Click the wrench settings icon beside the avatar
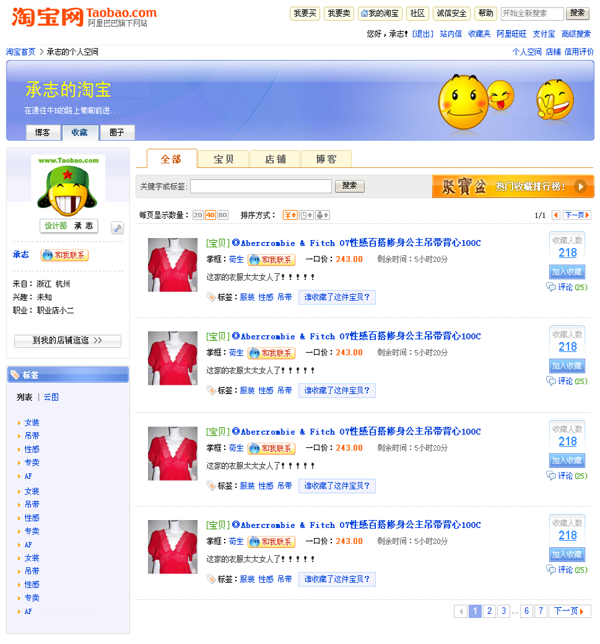 click(x=117, y=228)
